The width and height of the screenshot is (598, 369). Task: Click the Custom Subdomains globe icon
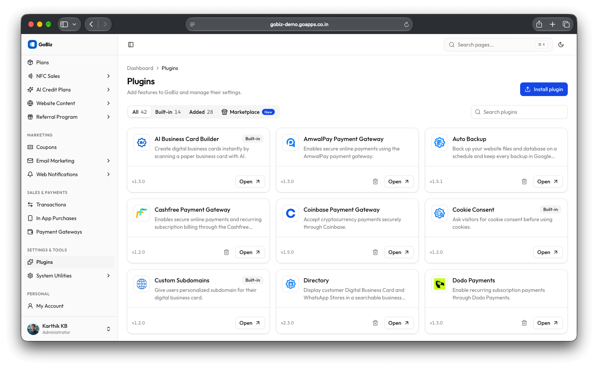142,284
